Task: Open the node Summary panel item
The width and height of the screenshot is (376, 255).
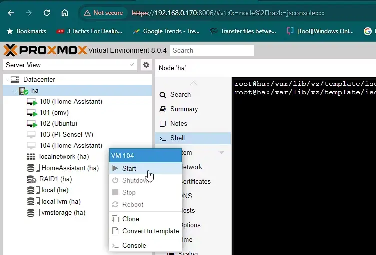Action: [x=193, y=109]
